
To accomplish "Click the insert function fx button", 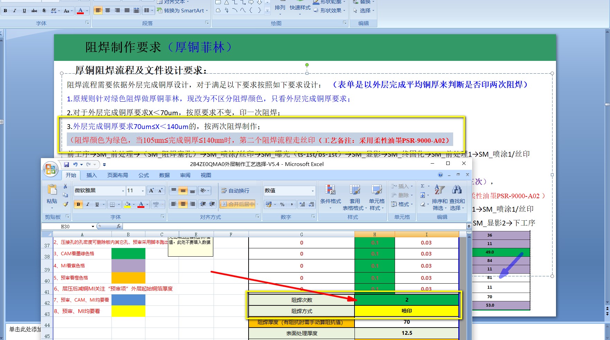I will tap(119, 226).
